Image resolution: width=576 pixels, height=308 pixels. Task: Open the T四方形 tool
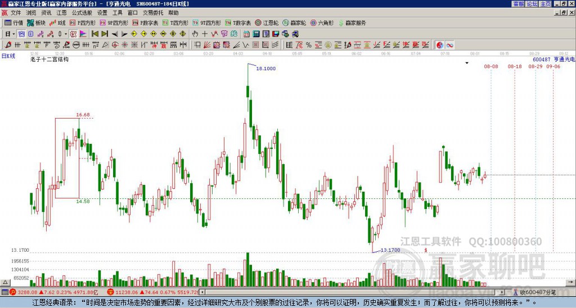(x=175, y=22)
